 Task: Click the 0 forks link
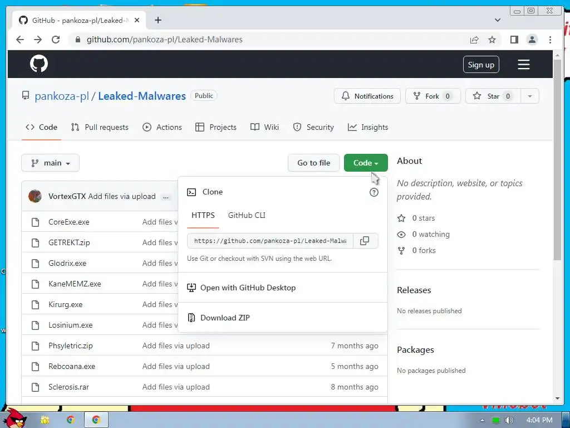click(x=416, y=250)
